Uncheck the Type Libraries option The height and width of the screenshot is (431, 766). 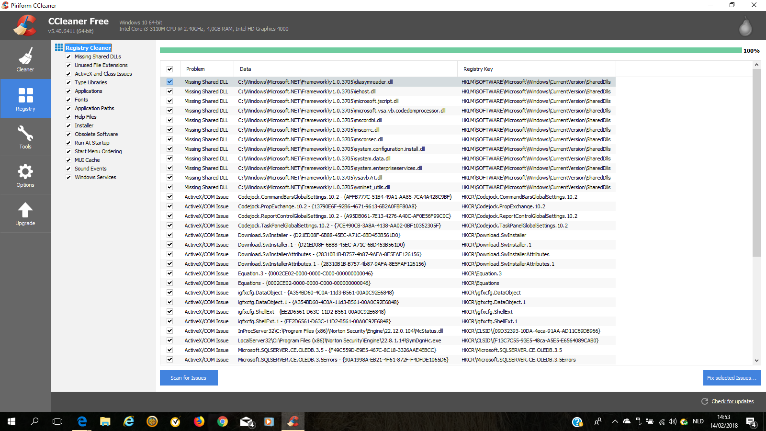[x=68, y=82]
